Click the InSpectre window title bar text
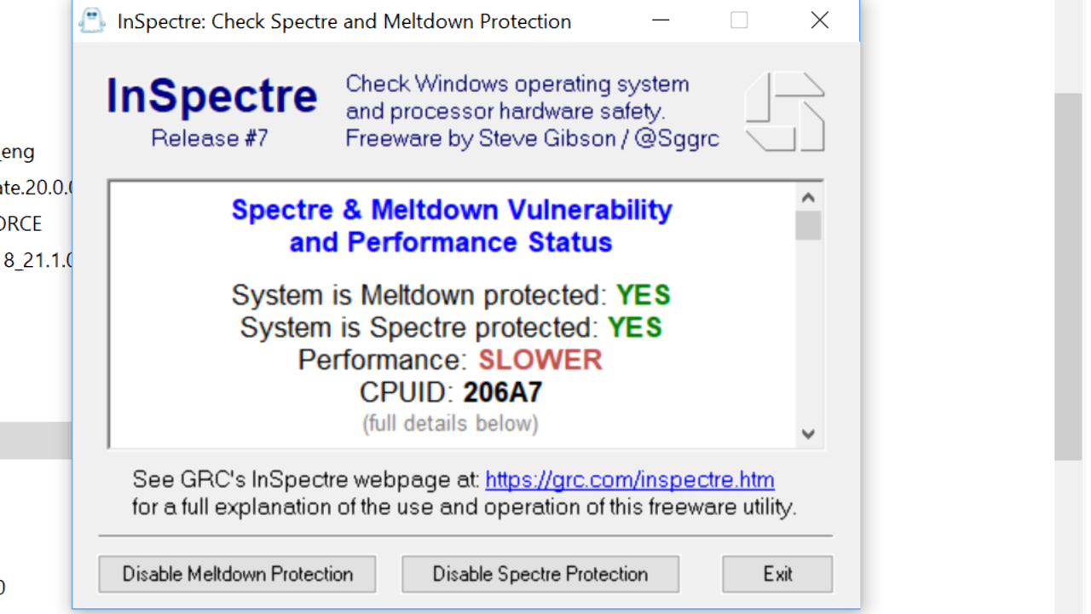The width and height of the screenshot is (1091, 614). tap(344, 21)
